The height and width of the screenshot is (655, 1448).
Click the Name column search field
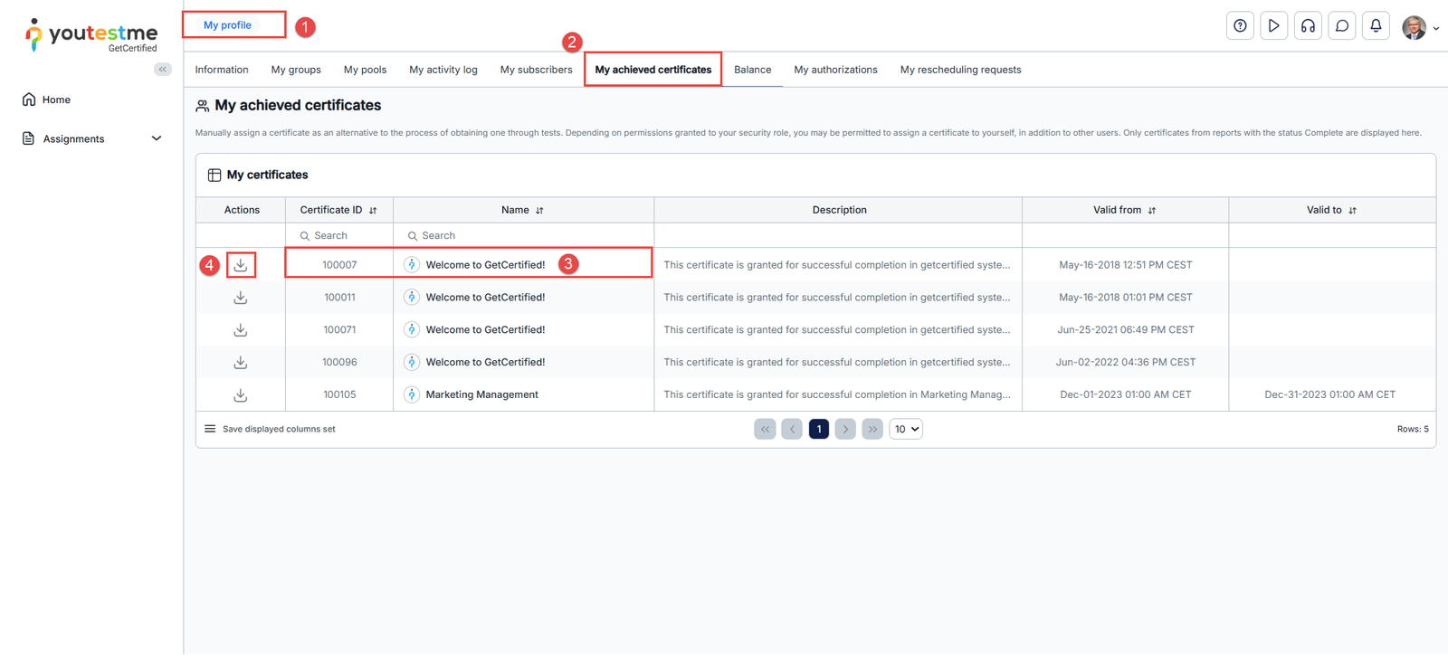(525, 236)
